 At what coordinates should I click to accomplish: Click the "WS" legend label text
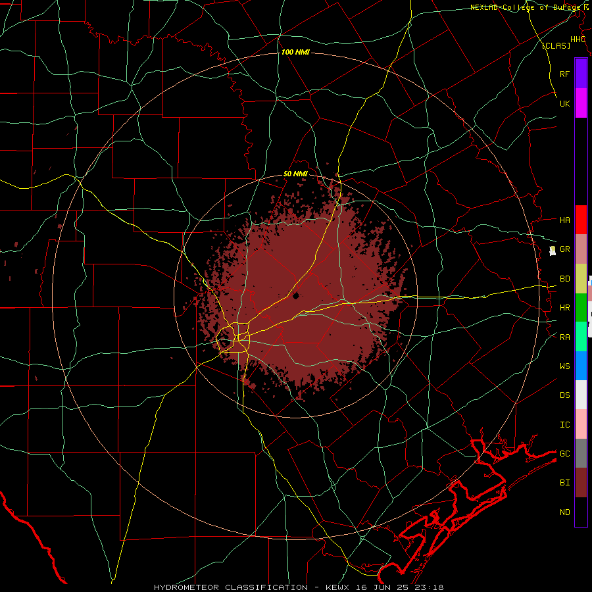pos(564,366)
